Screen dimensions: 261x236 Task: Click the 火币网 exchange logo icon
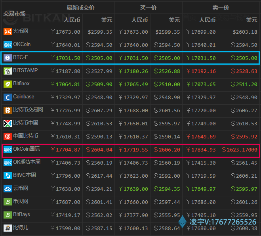point(8,31)
